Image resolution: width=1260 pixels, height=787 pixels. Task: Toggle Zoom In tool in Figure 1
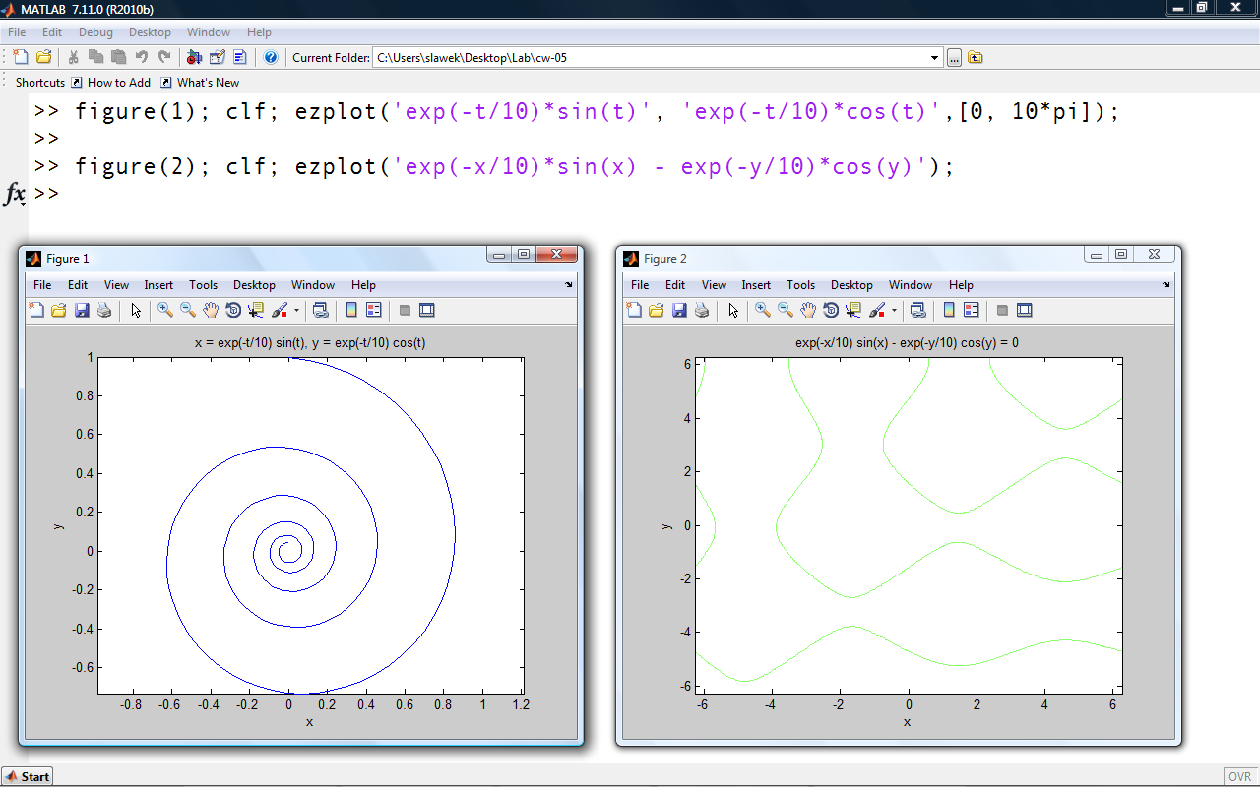click(x=165, y=311)
